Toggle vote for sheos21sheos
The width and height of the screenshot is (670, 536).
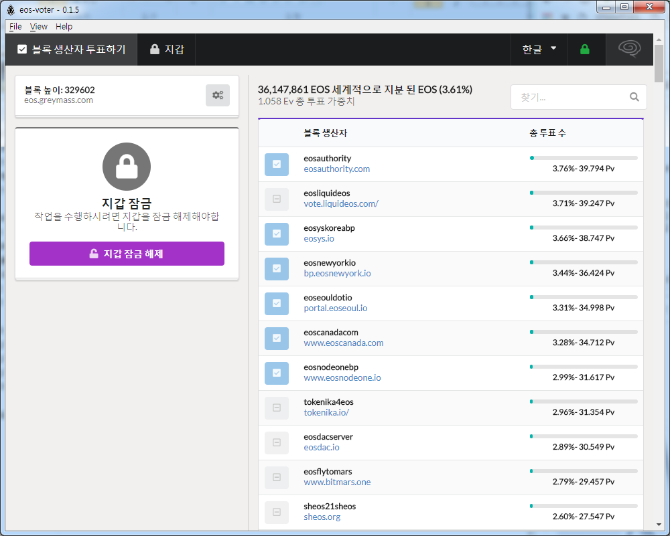(x=277, y=512)
